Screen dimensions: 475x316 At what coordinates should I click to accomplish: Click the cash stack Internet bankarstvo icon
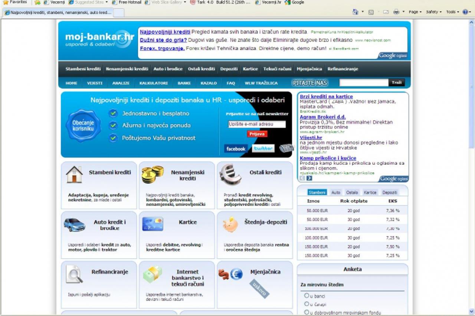point(153,274)
